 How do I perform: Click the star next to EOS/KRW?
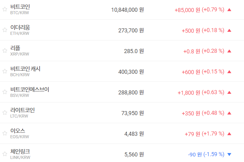(5, 133)
